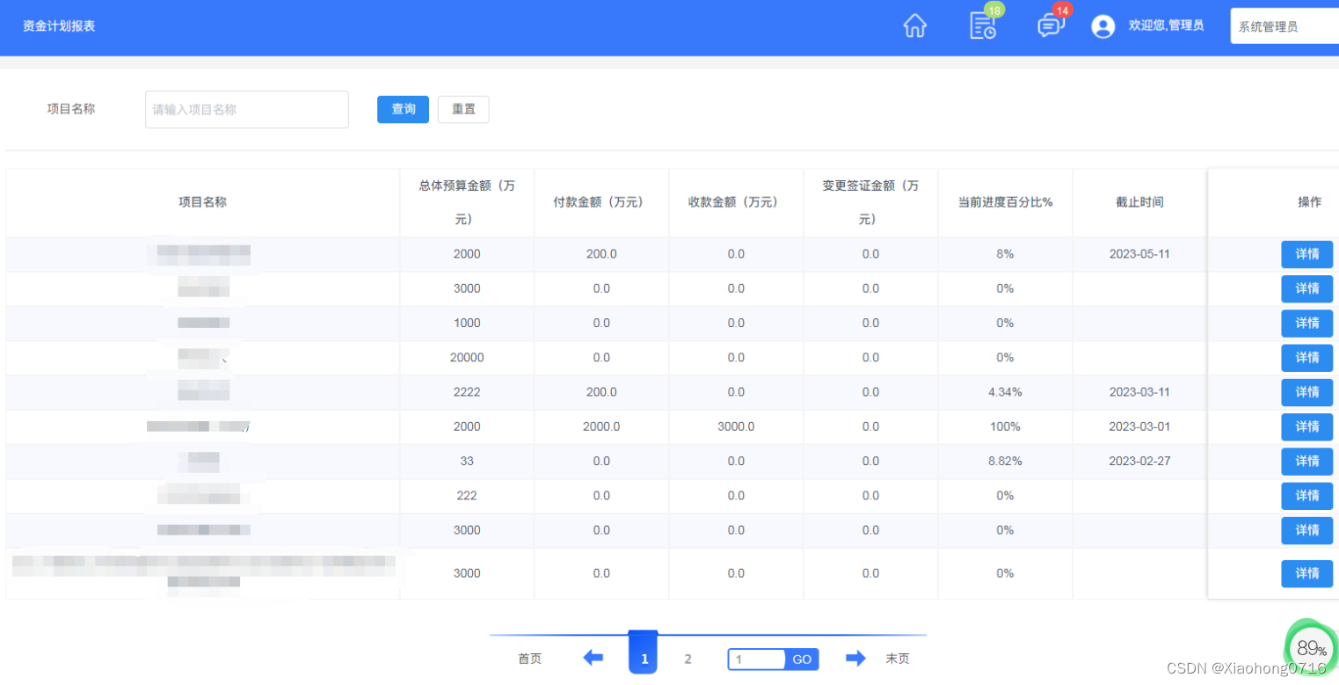The height and width of the screenshot is (685, 1339).
Task: Click the 查询 search button
Action: [x=402, y=109]
